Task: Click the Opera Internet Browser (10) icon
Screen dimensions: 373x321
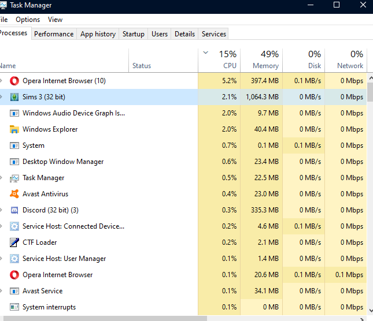Action: pyautogui.click(x=14, y=81)
